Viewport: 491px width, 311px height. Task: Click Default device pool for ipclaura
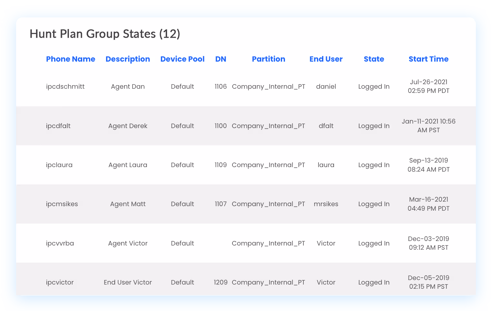[182, 165]
